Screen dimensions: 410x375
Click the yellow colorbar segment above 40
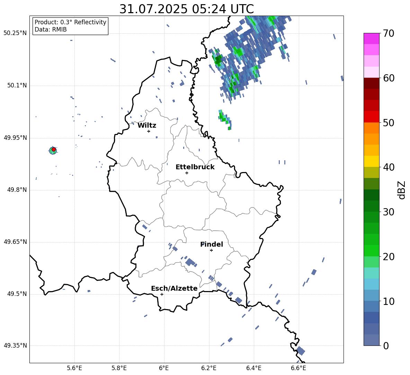click(x=371, y=161)
